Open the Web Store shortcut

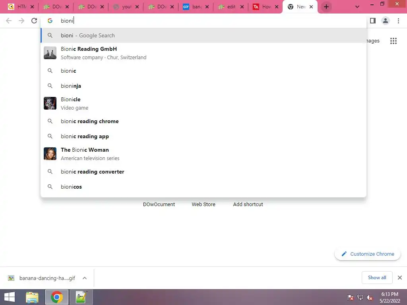point(203,205)
